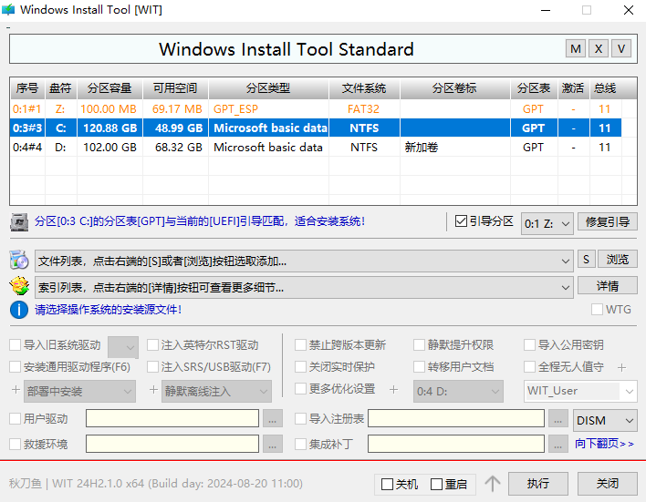Open the DISM dropdown
The height and width of the screenshot is (502, 646).
[x=605, y=421]
